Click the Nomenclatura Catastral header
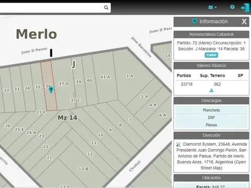This screenshot has width=251, height=188. (211, 34)
